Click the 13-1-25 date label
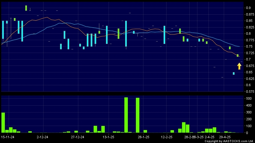Image resolution: width=255 pixels, height=143 pixels. [108, 137]
